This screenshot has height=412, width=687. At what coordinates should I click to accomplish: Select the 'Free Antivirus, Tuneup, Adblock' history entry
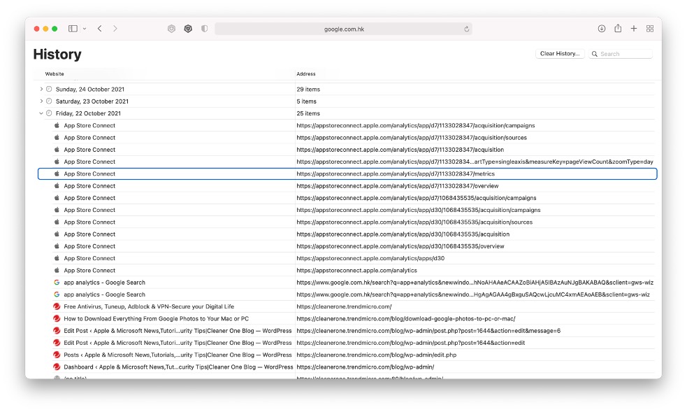(x=148, y=306)
